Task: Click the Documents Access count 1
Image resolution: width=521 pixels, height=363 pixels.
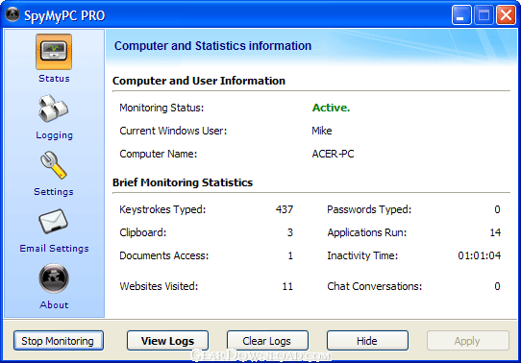Action: [x=290, y=255]
